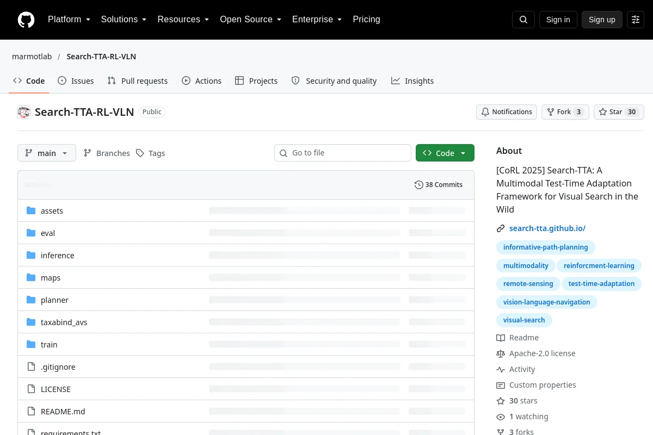Expand the Enterprise menu

tap(317, 20)
